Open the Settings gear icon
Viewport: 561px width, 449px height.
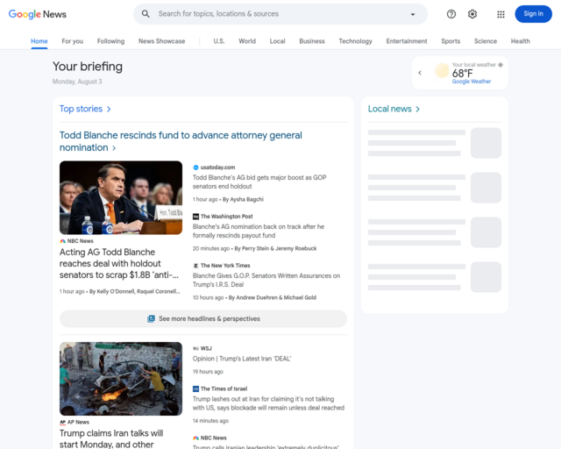(x=472, y=14)
